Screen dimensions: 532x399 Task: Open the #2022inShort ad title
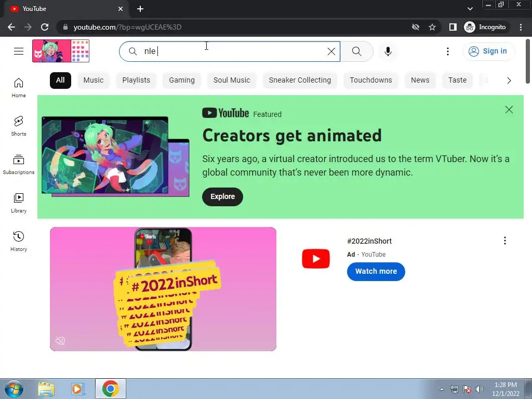pos(369,241)
